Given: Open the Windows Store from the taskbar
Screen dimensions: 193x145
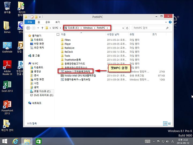Looking at the screenshot, I should tap(39, 141).
